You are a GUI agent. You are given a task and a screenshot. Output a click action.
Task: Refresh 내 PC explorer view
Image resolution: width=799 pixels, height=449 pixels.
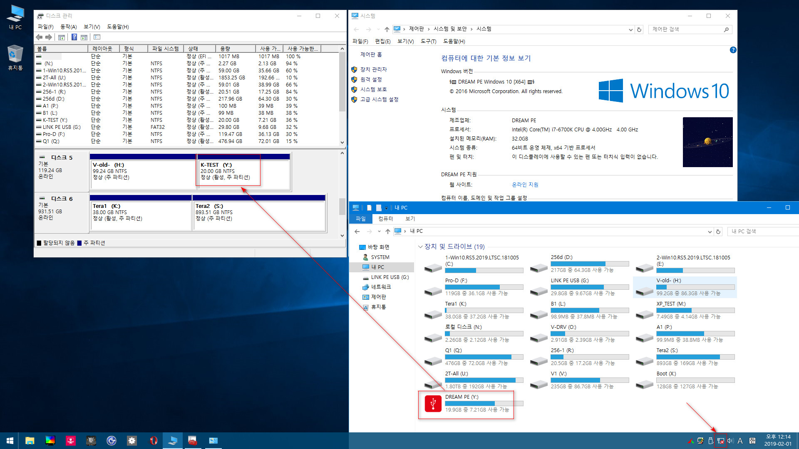(x=718, y=232)
